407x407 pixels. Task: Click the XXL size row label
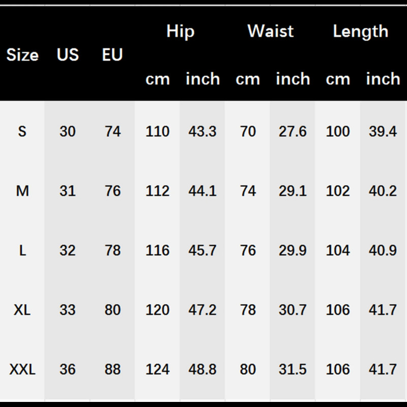[22, 369]
